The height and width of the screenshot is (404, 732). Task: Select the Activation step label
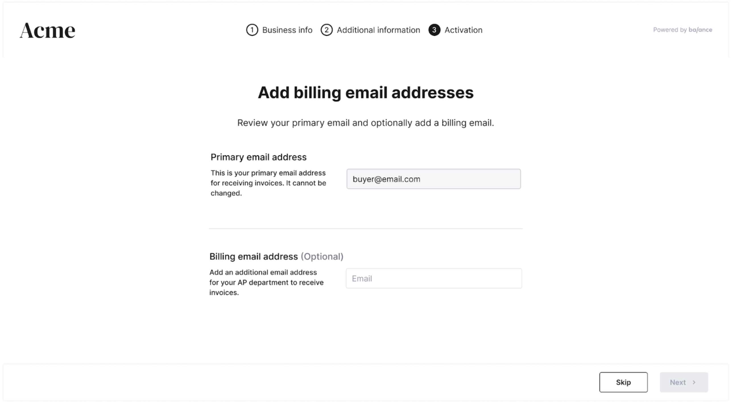[x=464, y=30]
